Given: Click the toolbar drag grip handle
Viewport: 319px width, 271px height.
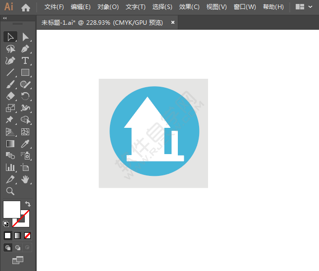Looking at the screenshot, I should [x=17, y=24].
